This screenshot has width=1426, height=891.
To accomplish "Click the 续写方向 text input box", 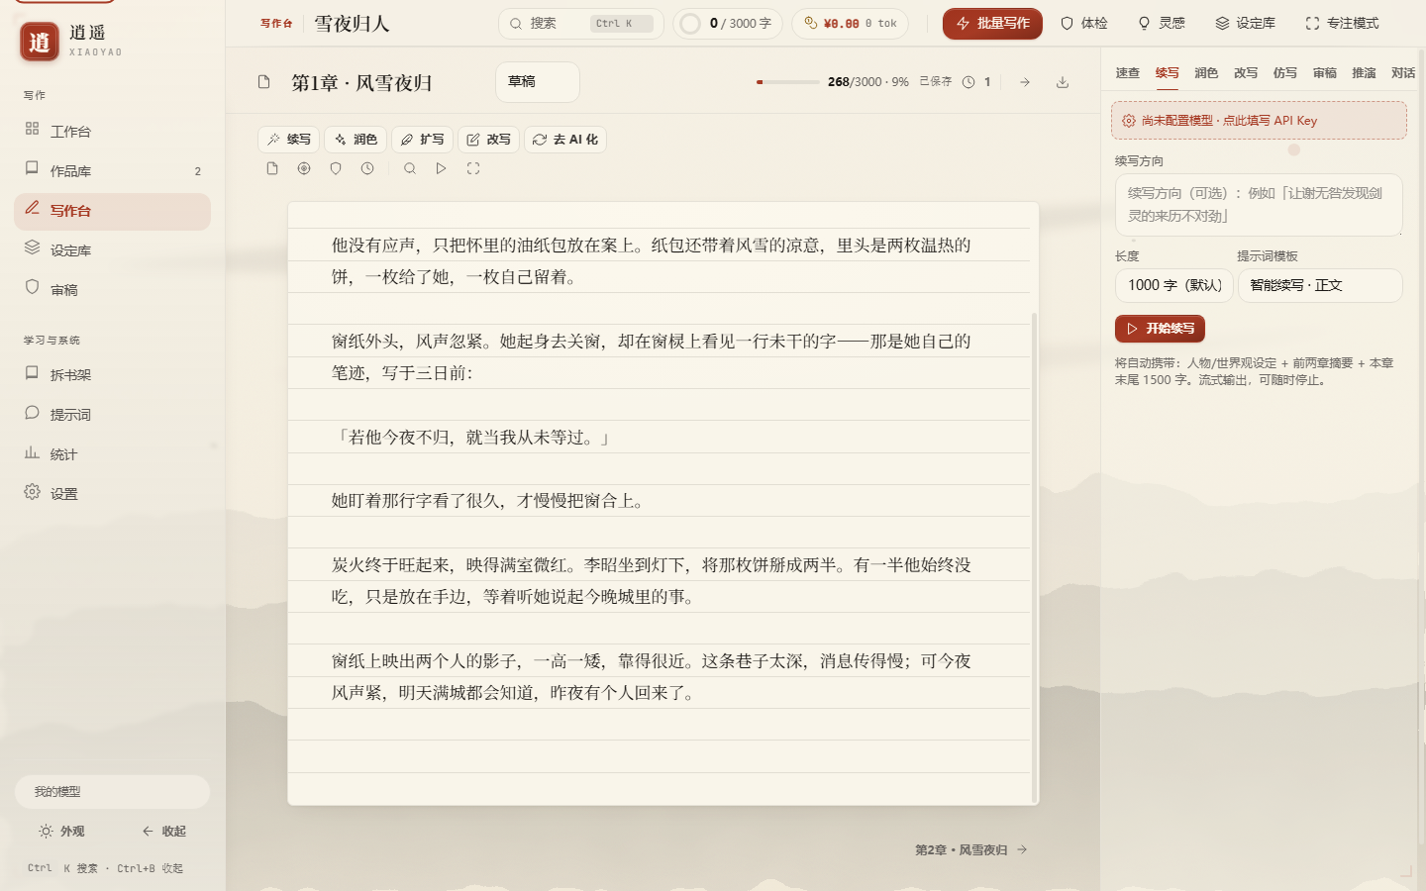I will pyautogui.click(x=1259, y=205).
